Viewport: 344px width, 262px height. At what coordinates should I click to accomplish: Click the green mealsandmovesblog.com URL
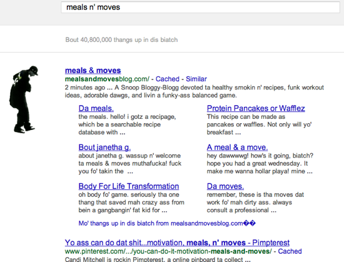107,79
